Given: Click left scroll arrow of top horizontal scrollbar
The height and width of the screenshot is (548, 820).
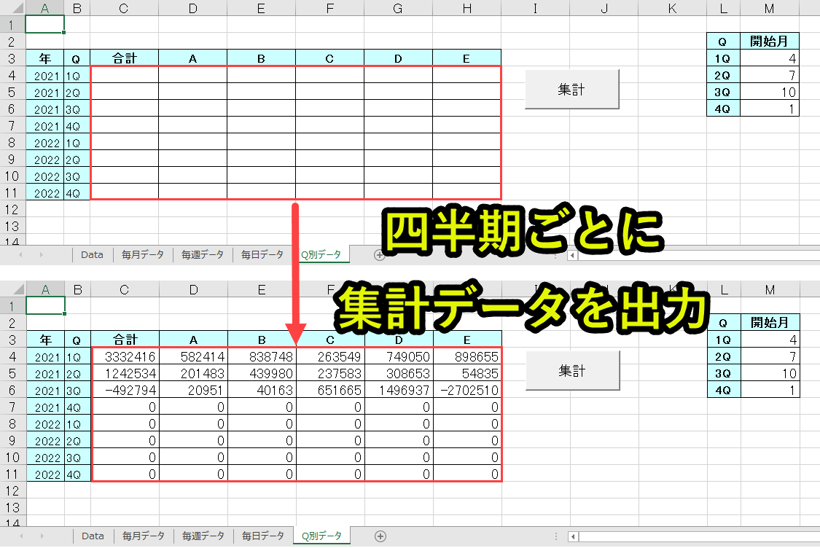Looking at the screenshot, I should [x=573, y=255].
